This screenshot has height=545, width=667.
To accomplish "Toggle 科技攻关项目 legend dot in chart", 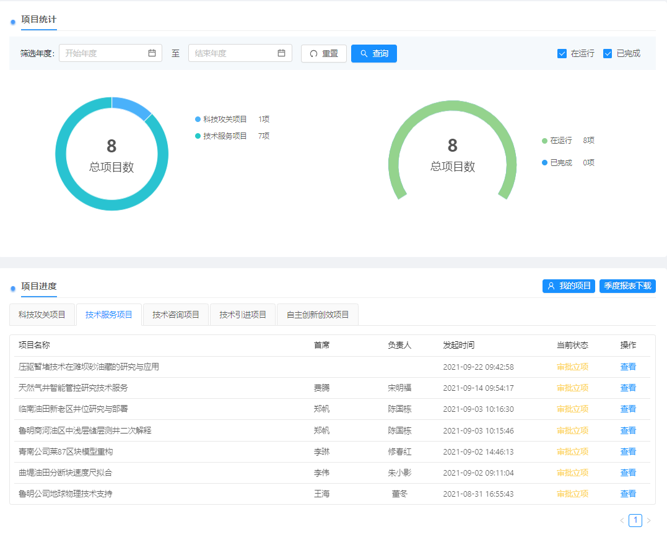I will [198, 120].
